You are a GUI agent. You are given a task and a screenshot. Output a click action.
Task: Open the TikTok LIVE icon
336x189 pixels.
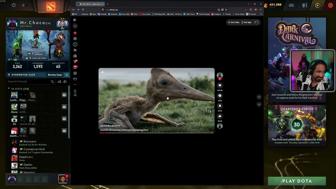[x=75, y=56]
